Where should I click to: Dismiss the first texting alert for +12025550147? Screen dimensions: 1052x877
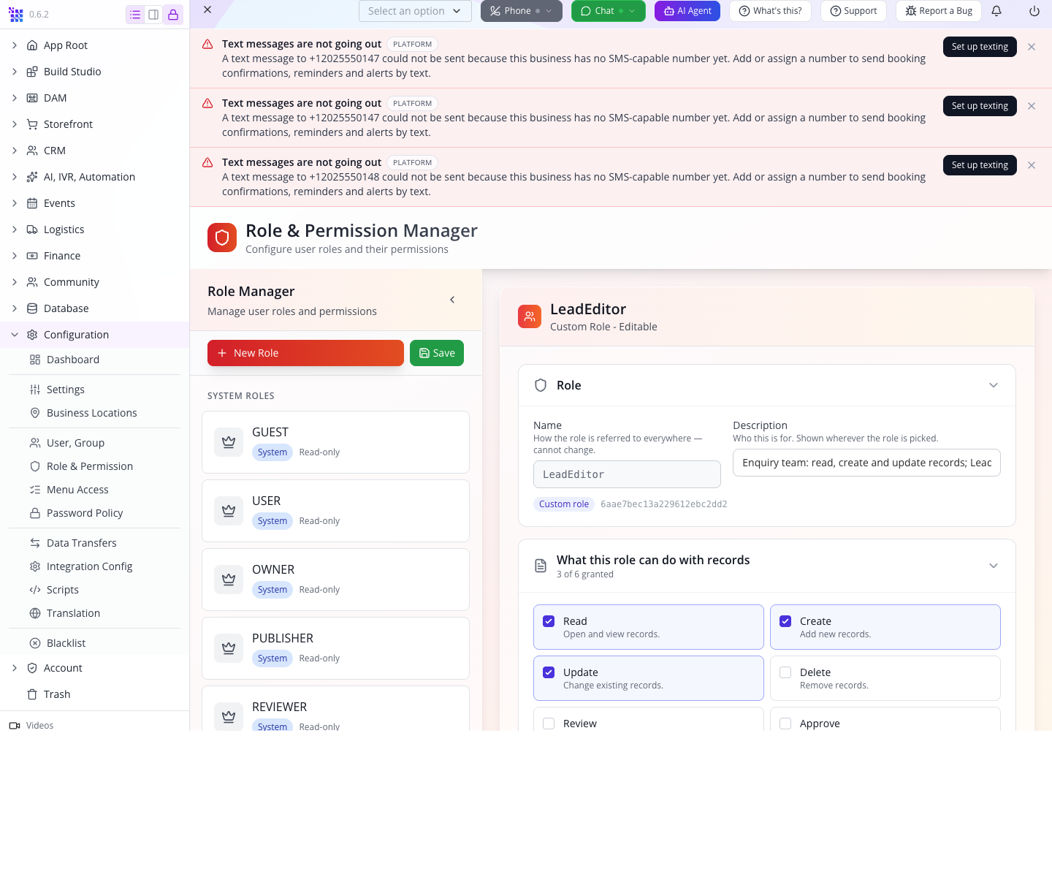coord(1032,47)
